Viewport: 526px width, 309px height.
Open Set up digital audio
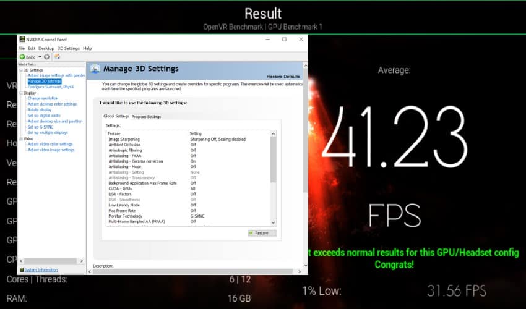pos(44,116)
